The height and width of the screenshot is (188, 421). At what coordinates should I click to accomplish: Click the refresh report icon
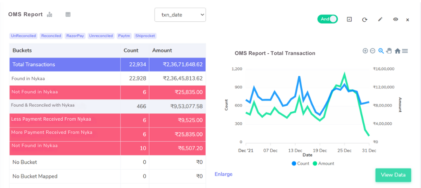pos(365,20)
